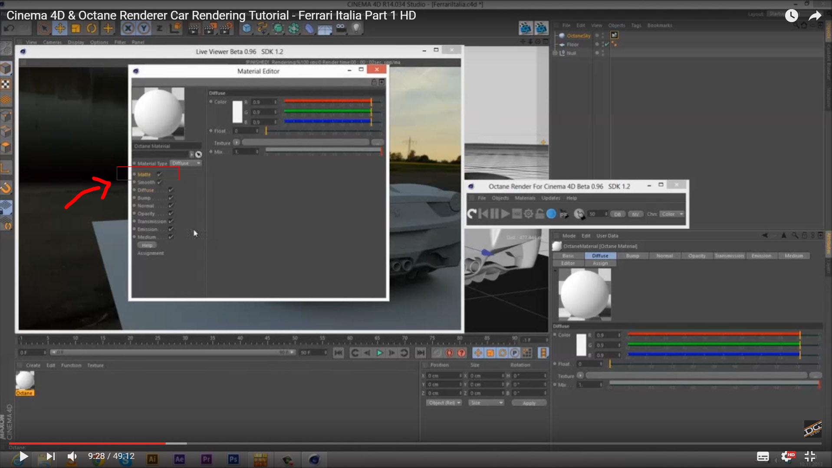The width and height of the screenshot is (832, 468).
Task: Open the Chn Color dropdown
Action: [671, 214]
